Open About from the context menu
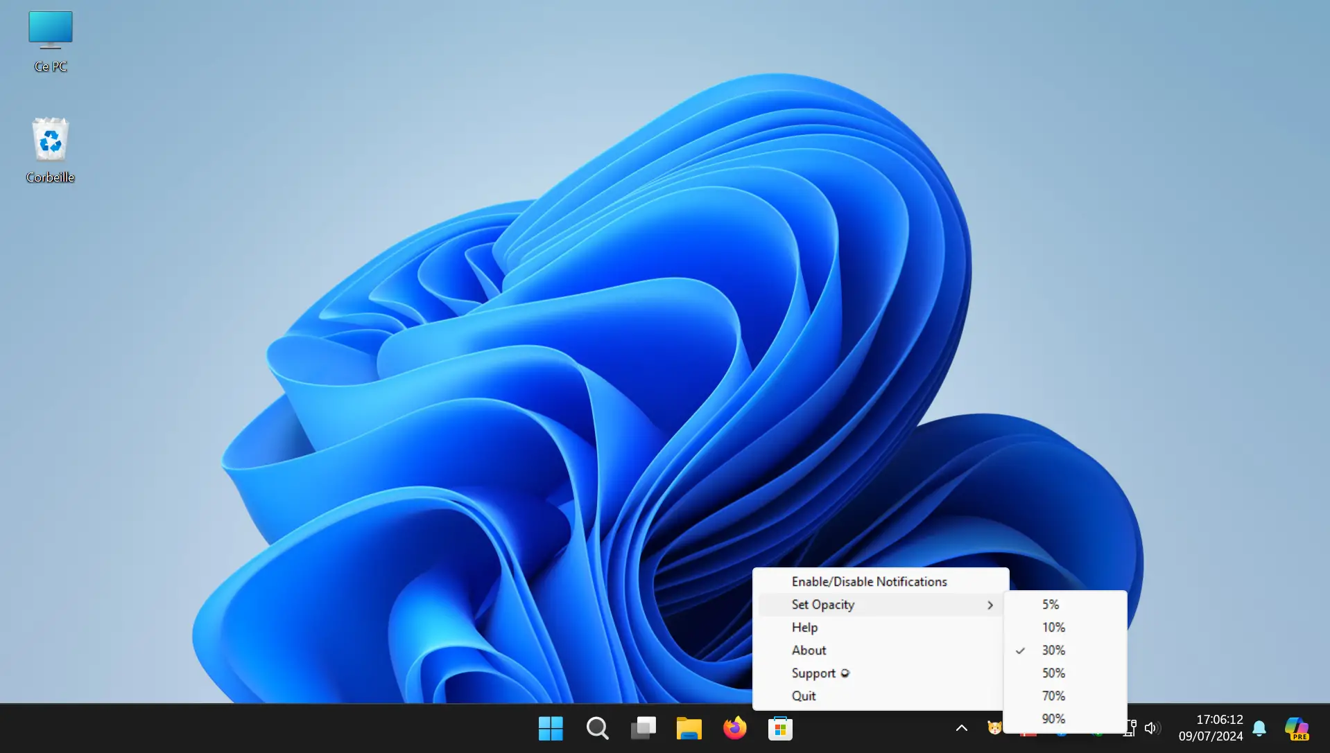1330x753 pixels. [x=880, y=650]
